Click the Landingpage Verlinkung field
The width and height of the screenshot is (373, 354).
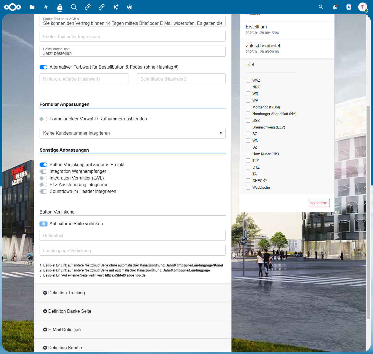click(133, 250)
